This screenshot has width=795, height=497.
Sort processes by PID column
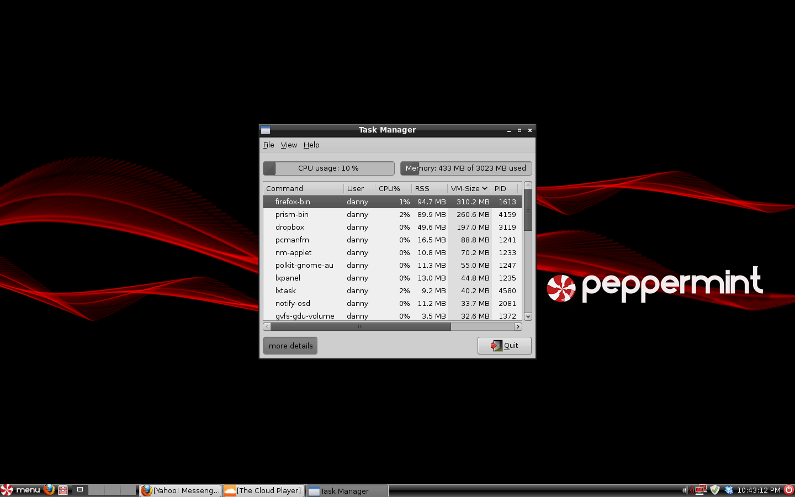click(x=505, y=188)
